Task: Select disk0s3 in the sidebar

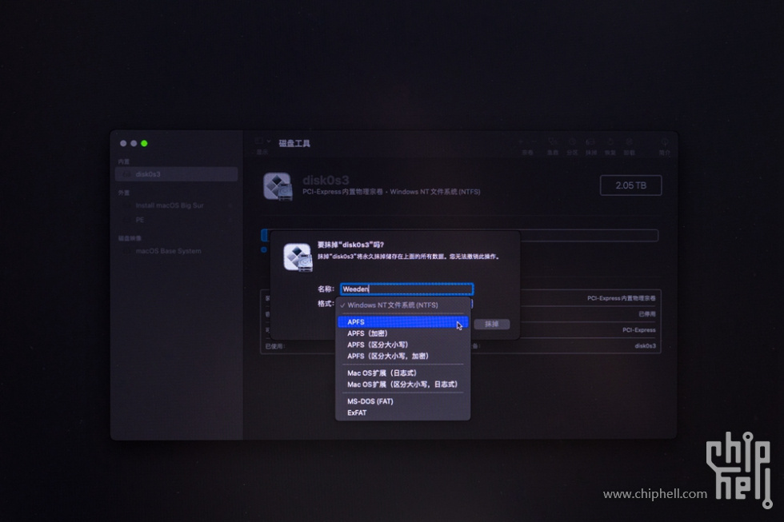Action: click(x=177, y=174)
